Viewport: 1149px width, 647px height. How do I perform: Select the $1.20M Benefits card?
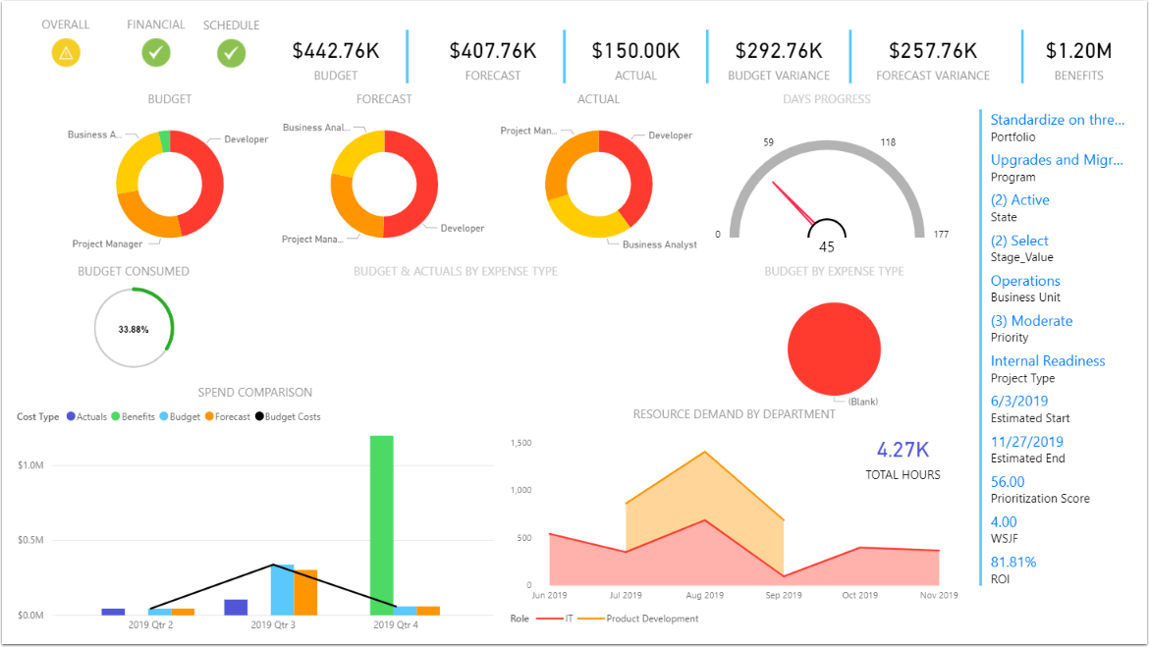(1078, 60)
